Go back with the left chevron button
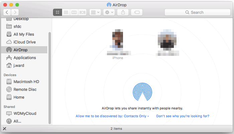Viewport: 234px width, 134px height. point(7,12)
